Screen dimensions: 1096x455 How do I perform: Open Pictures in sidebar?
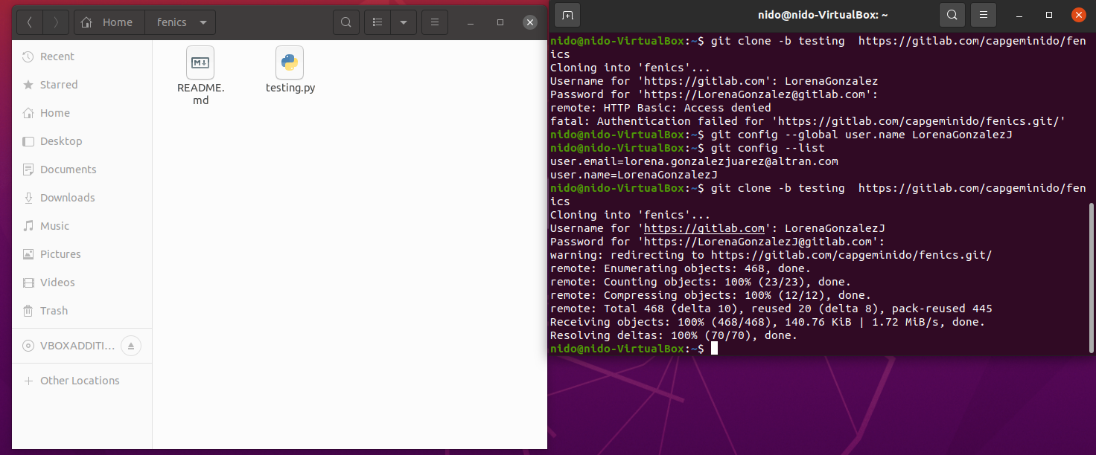tap(82, 254)
